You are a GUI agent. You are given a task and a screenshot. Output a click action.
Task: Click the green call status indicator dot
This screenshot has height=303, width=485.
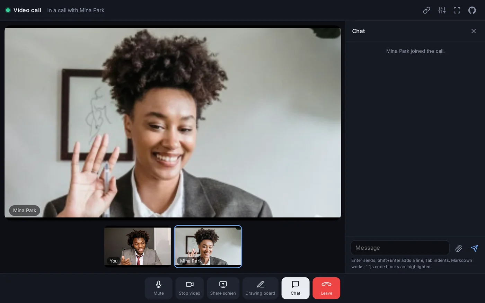click(x=8, y=10)
